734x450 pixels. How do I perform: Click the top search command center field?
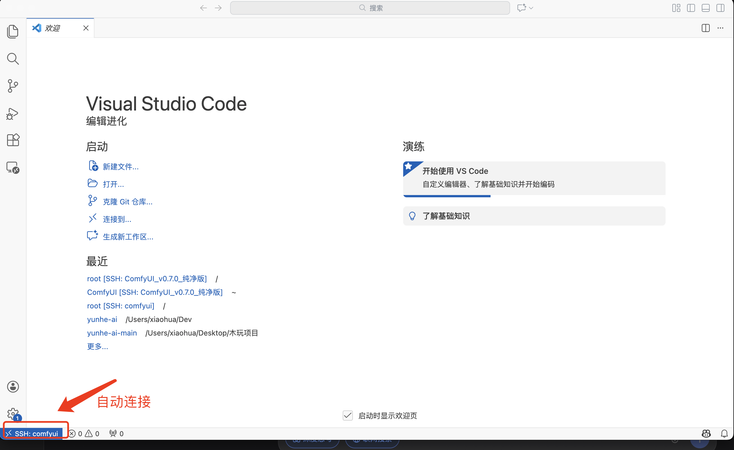[x=370, y=8]
